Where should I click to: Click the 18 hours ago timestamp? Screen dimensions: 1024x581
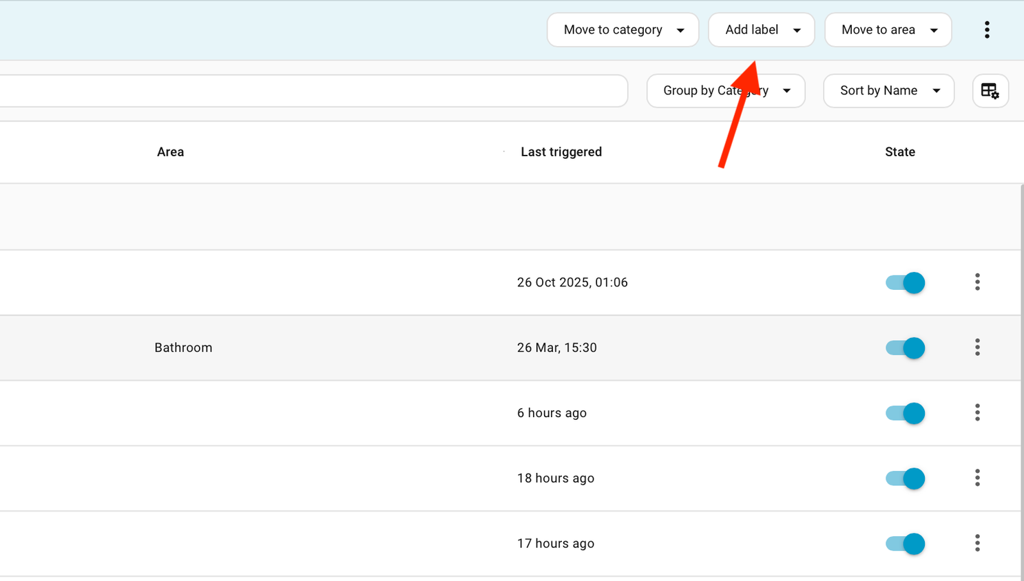[556, 478]
